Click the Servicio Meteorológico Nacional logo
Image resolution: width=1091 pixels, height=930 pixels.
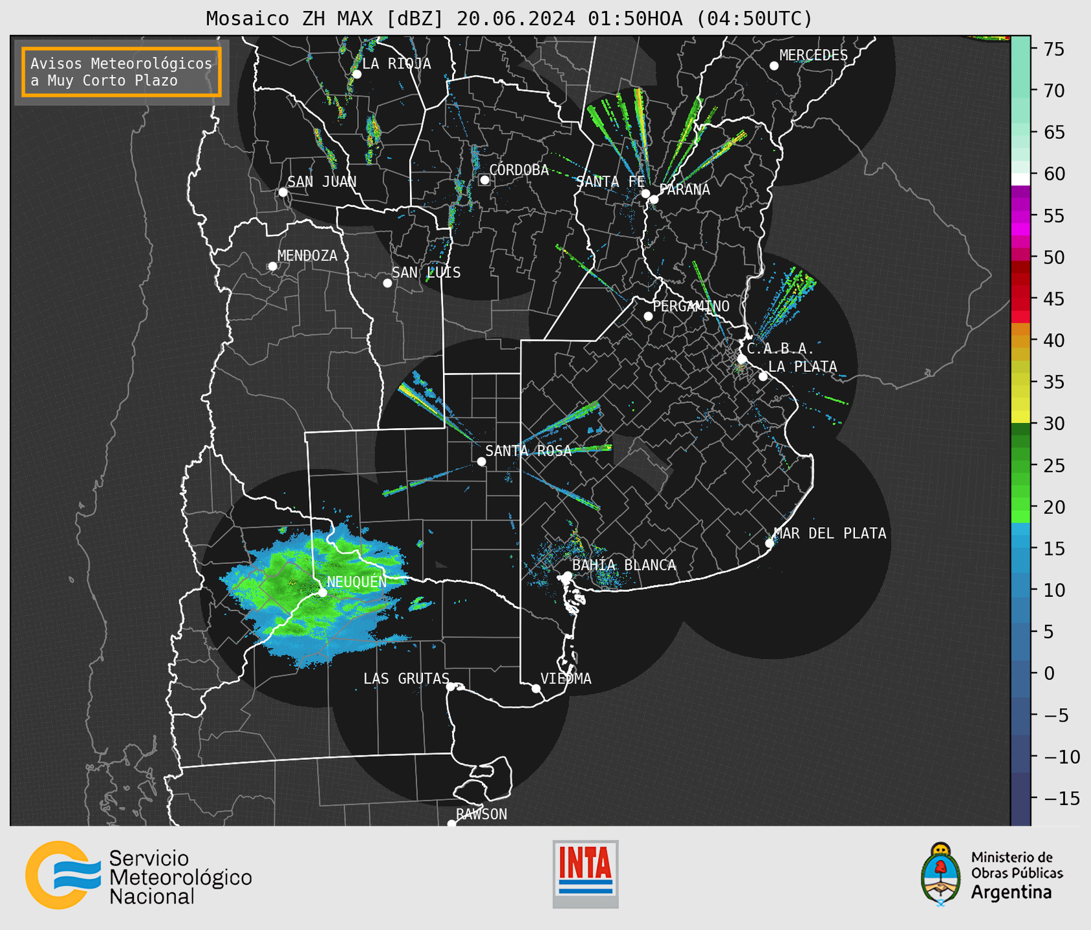(138, 875)
